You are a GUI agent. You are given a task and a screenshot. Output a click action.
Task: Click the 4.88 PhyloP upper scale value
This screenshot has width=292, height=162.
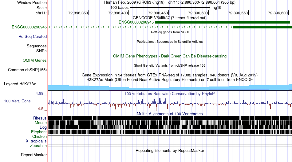39,94
